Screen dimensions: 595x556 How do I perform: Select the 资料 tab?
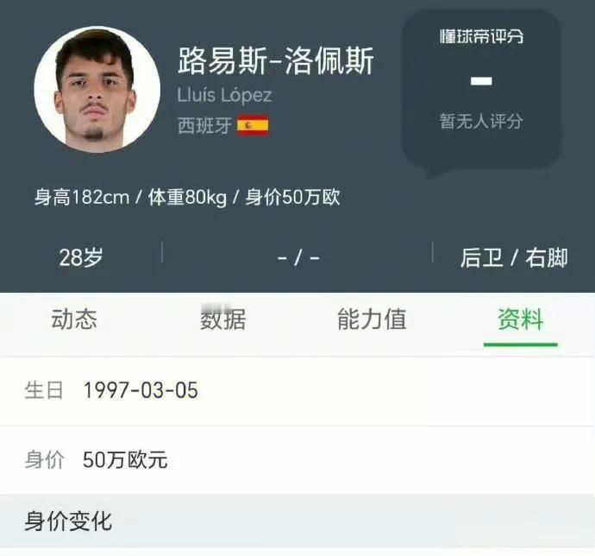click(x=521, y=319)
